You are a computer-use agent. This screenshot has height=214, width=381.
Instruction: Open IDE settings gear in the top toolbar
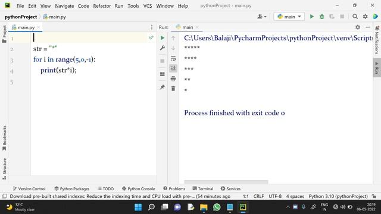[365, 17]
